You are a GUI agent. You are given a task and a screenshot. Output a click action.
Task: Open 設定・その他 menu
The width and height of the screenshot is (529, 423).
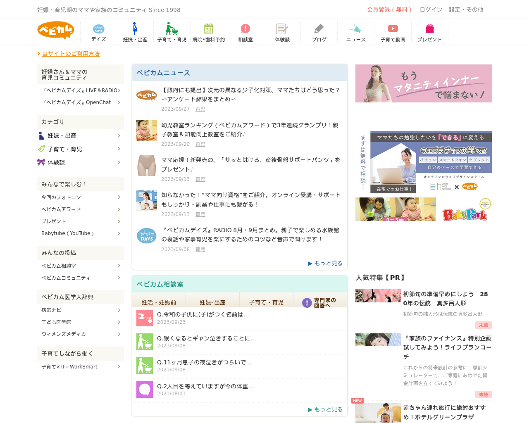(466, 10)
